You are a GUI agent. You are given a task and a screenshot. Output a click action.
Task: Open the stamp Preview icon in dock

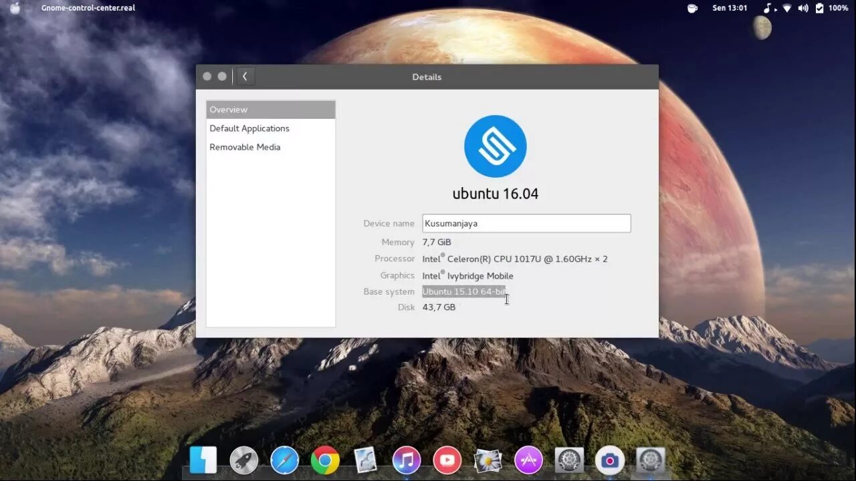click(366, 460)
